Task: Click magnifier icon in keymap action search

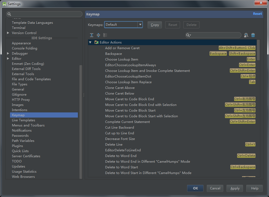Action: pyautogui.click(x=188, y=35)
